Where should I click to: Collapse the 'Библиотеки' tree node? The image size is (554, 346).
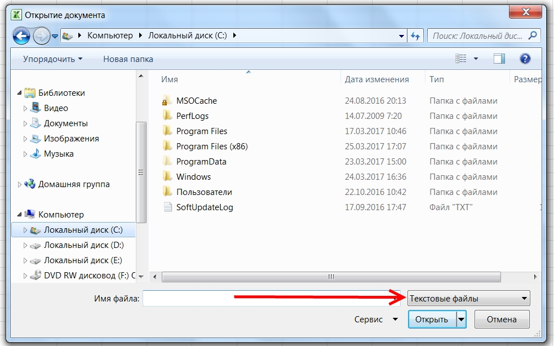[x=20, y=93]
